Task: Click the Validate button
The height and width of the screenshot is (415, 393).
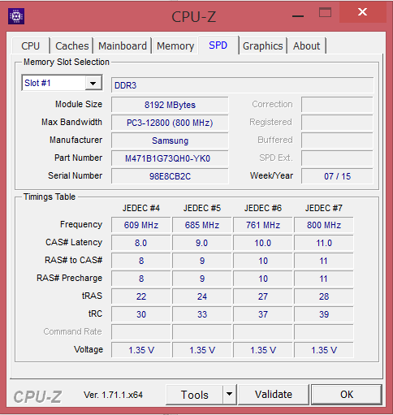Action: (274, 395)
